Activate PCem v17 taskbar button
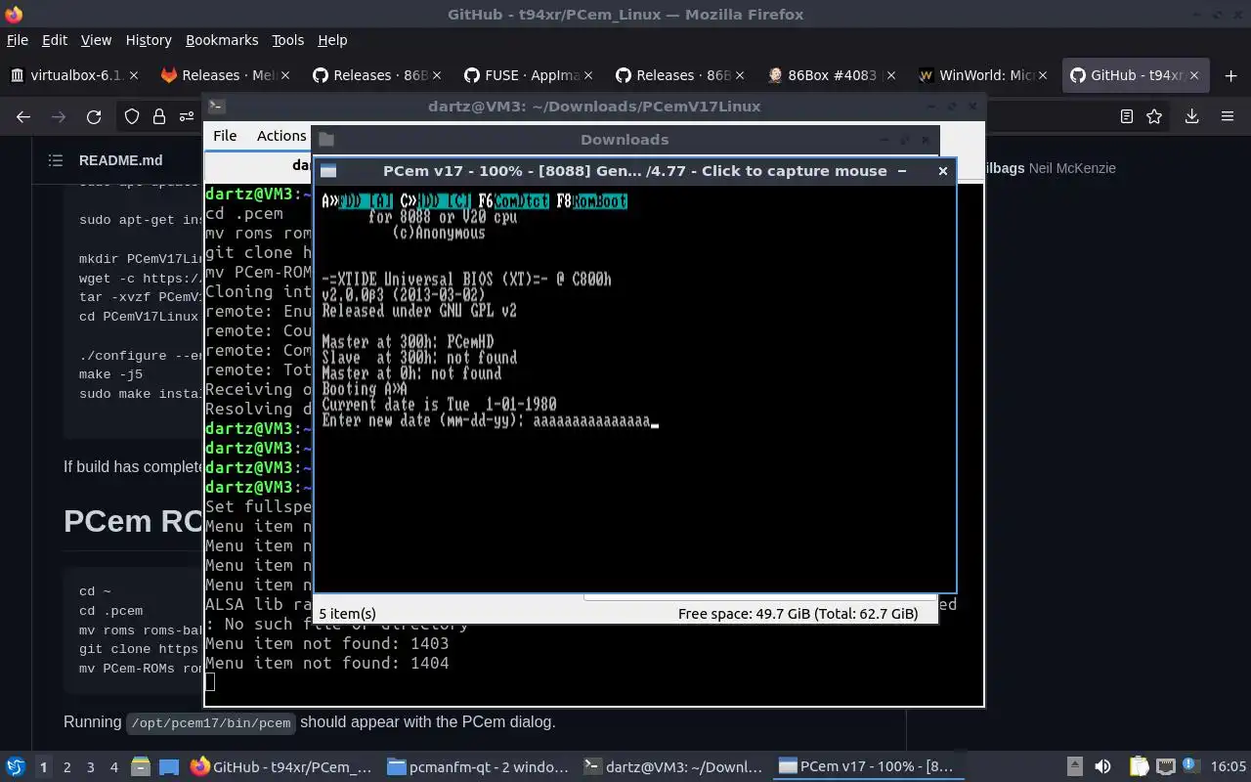1251x782 pixels. point(868,767)
